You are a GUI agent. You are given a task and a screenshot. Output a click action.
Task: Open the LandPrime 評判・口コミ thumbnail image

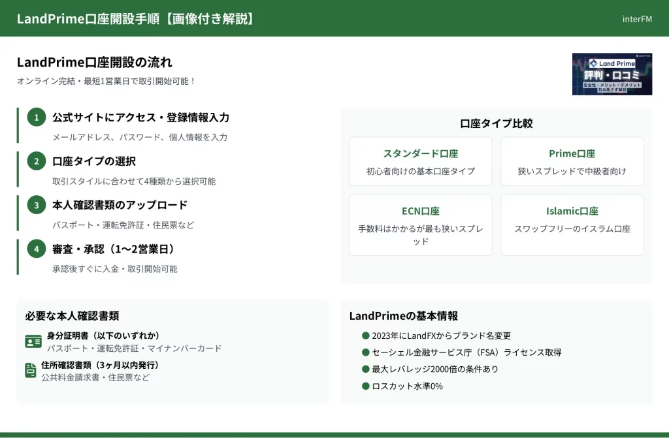612,74
